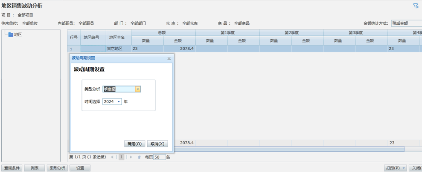Click the 取消(X) button
Viewport: 422px width, 172px height.
tap(157, 144)
